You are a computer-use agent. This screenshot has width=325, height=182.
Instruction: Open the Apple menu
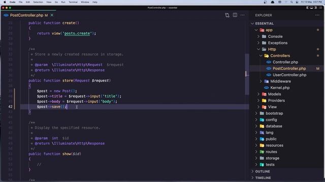(5, 2)
